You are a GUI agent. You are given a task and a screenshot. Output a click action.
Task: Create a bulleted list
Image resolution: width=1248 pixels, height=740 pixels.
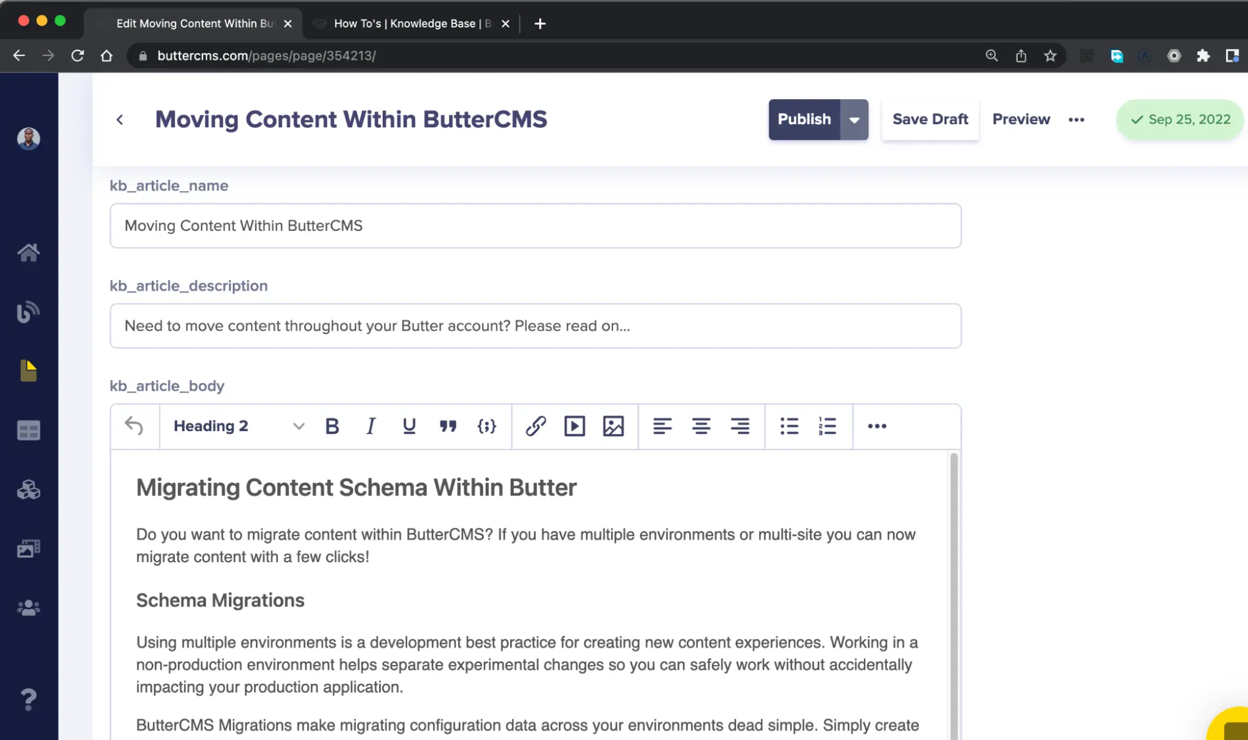pyautogui.click(x=789, y=426)
